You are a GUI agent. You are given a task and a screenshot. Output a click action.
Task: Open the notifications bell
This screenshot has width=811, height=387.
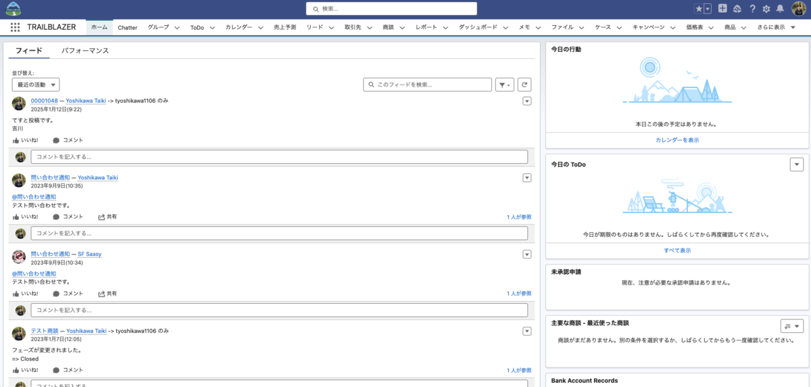pyautogui.click(x=781, y=9)
